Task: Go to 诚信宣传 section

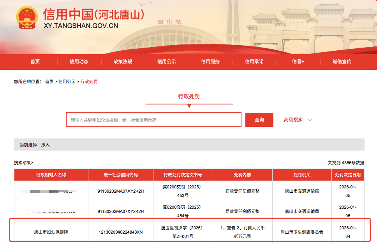Action: click(x=342, y=62)
